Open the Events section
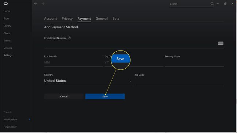 (7, 40)
